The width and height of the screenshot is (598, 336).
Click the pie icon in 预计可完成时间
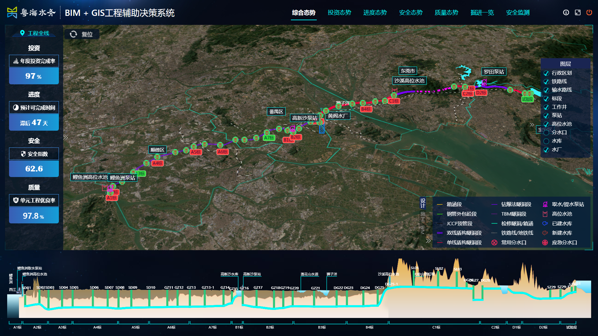16,108
